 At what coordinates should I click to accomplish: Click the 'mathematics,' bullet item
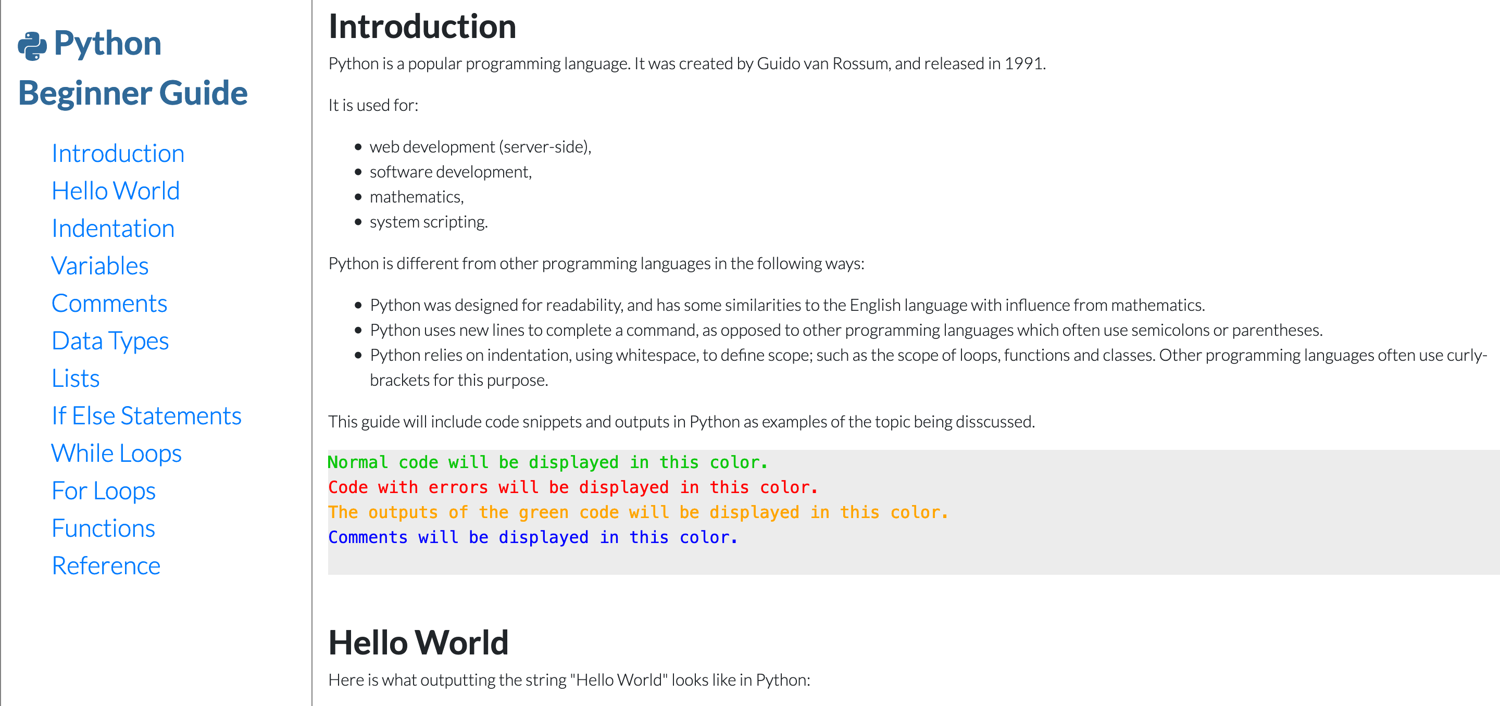point(417,197)
